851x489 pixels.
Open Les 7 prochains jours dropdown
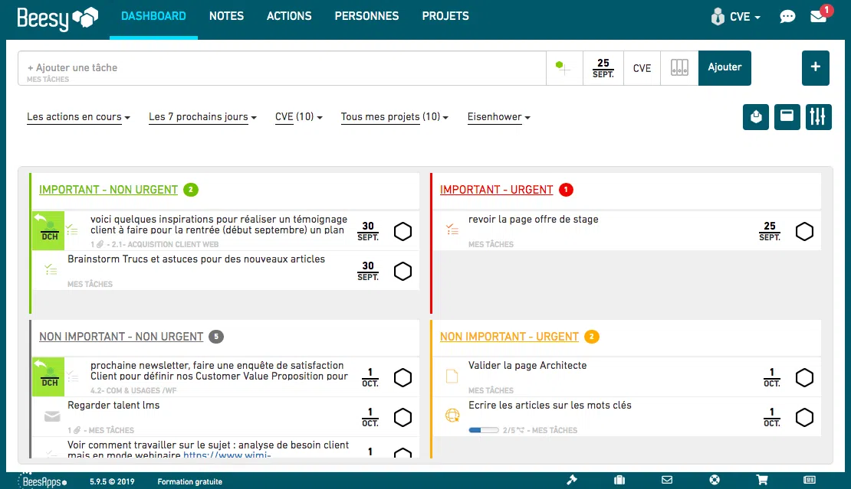coord(202,117)
